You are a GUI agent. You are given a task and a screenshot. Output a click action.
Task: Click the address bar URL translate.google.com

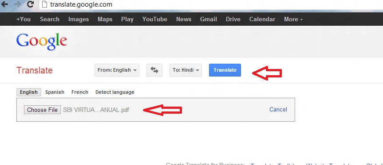(81, 4)
